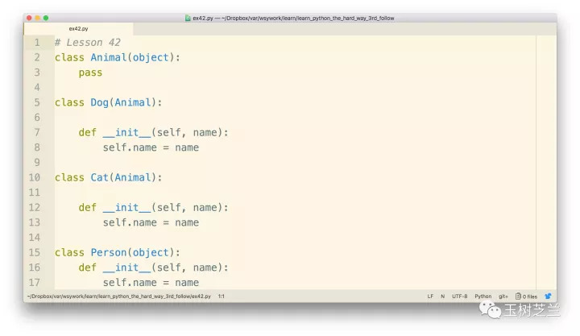Click the 'pass' statement on line 3

(x=90, y=73)
